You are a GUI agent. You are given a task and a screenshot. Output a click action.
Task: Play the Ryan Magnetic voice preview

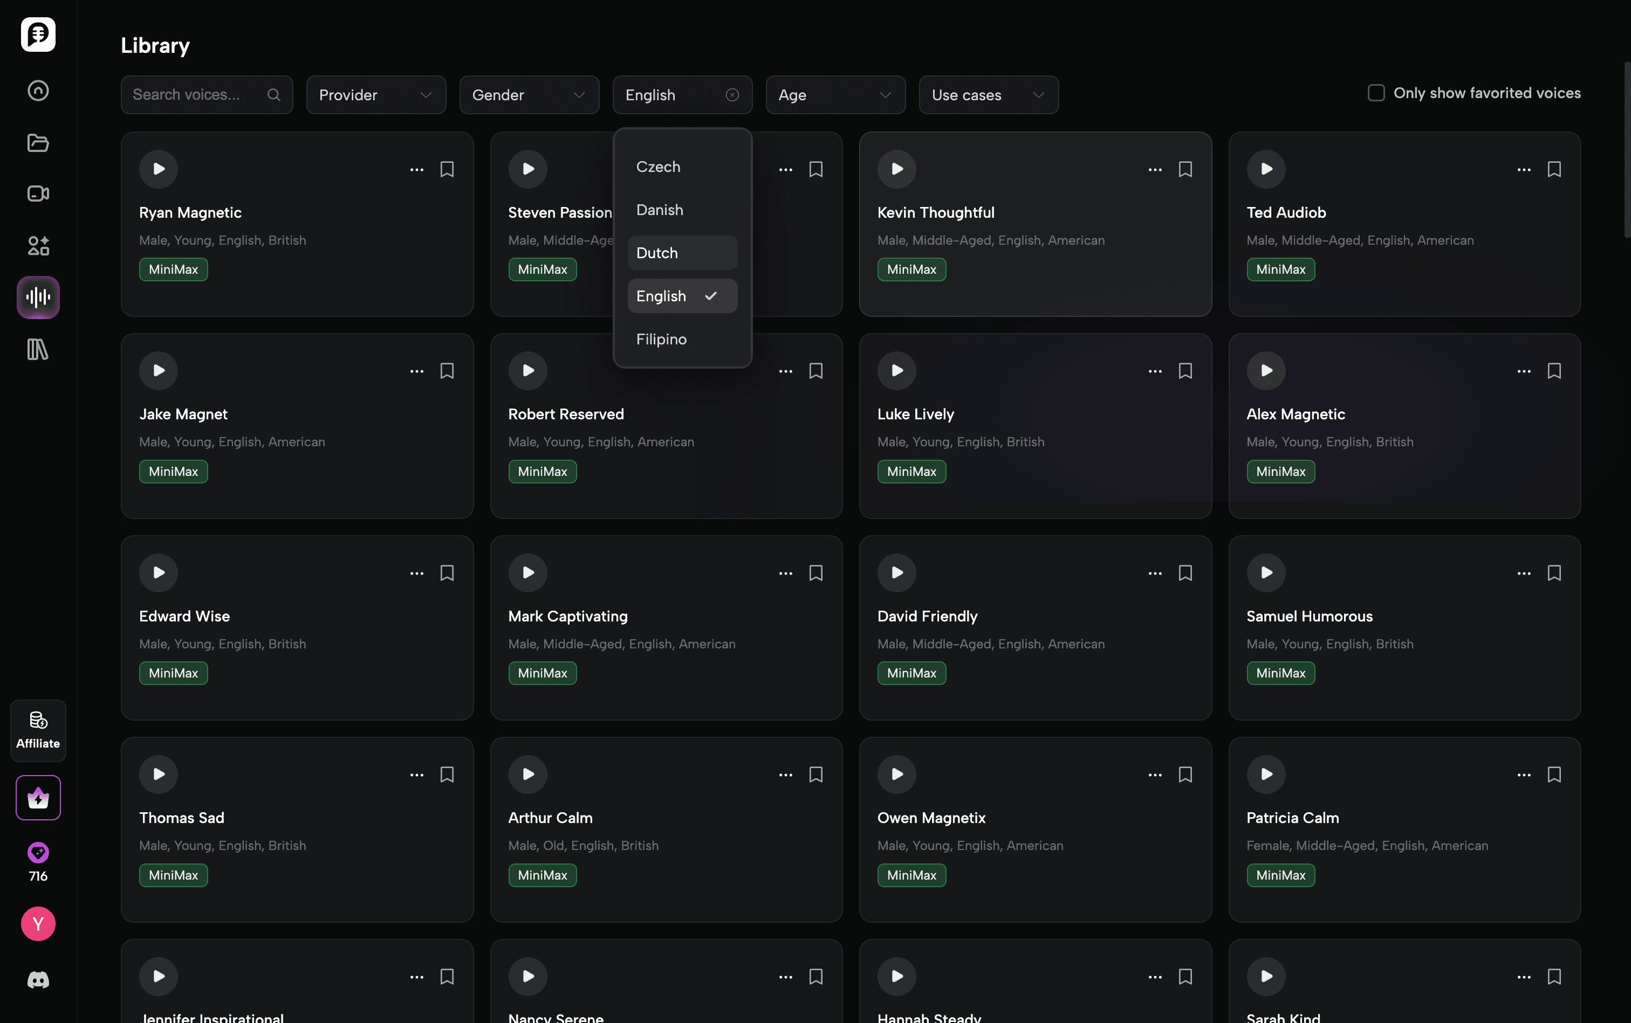coord(159,169)
